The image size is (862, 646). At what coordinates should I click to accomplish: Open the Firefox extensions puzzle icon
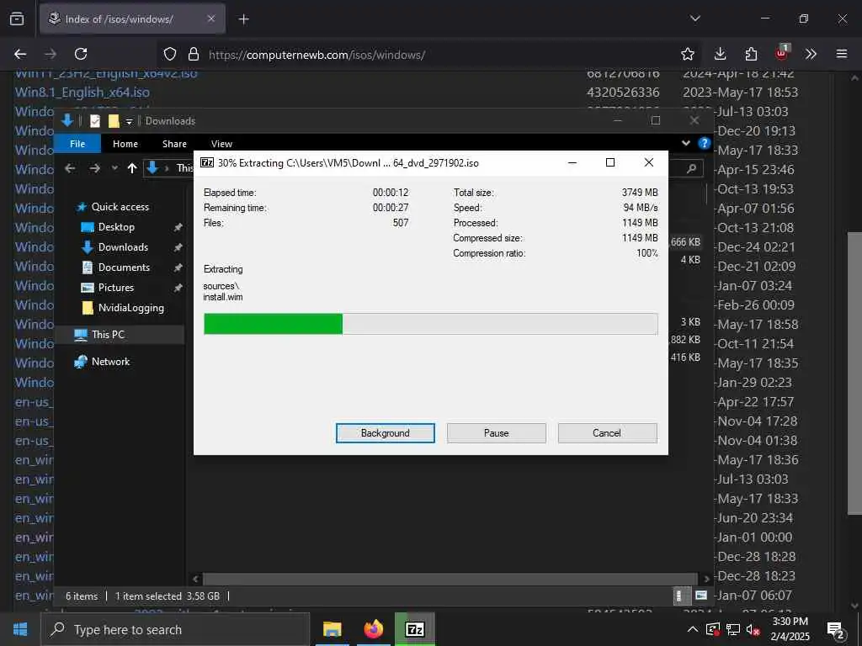point(751,54)
